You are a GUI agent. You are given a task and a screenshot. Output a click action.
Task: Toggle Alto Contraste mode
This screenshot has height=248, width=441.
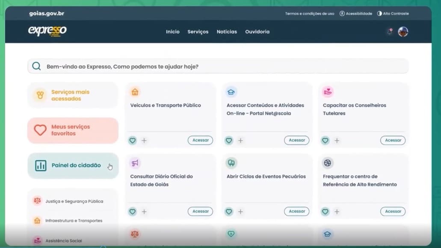(x=393, y=14)
